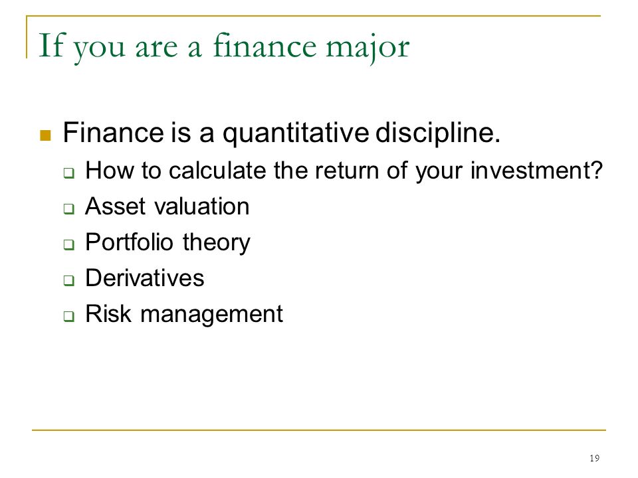The height and width of the screenshot is (478, 638).
Task: Select the 'Asset valuation' text
Action: click(167, 206)
